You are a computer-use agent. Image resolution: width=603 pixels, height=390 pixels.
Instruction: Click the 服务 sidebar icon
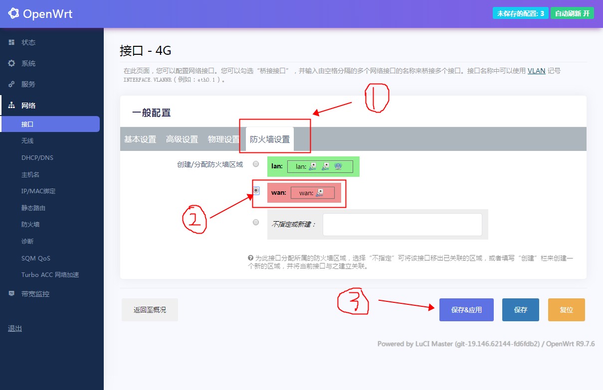[x=11, y=84]
